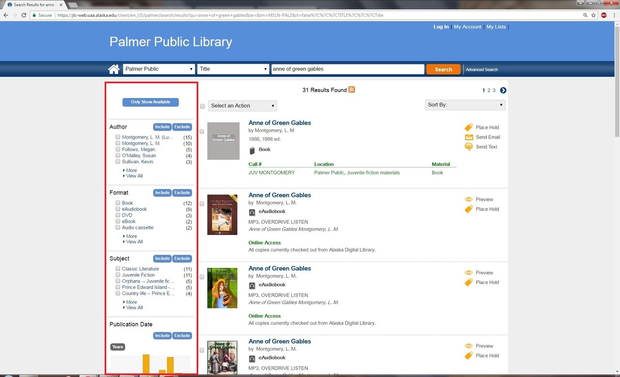Click JUV MONTGOMERY call number
Image resolution: width=620 pixels, height=377 pixels.
click(x=272, y=172)
